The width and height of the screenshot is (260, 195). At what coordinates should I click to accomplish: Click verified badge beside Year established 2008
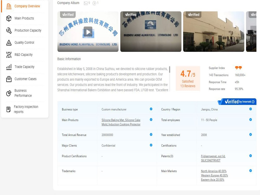251,134
